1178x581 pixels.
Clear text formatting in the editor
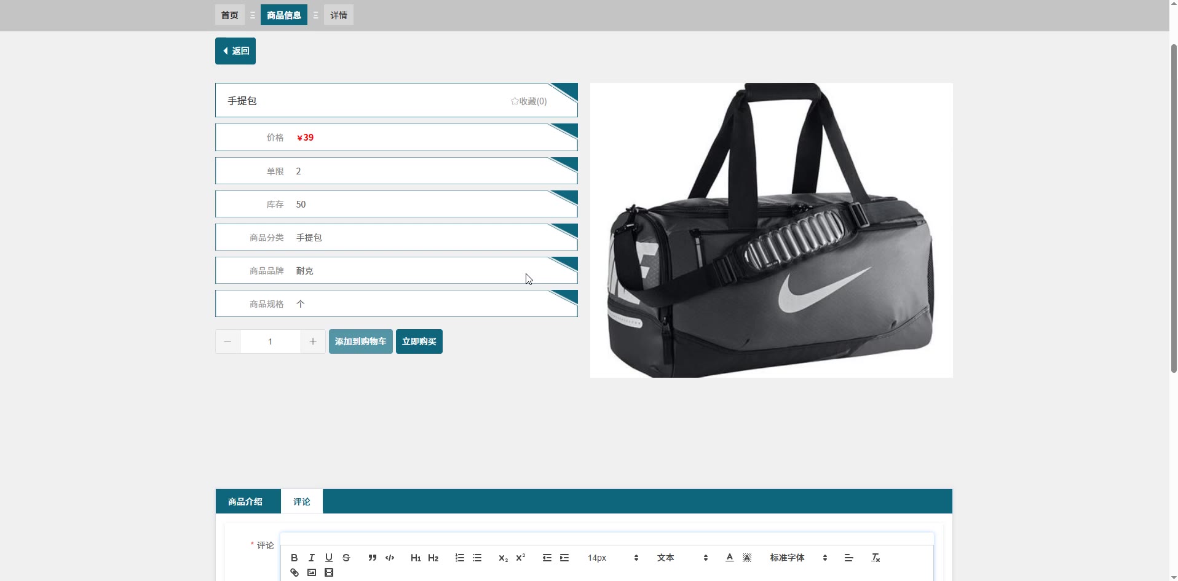click(876, 558)
